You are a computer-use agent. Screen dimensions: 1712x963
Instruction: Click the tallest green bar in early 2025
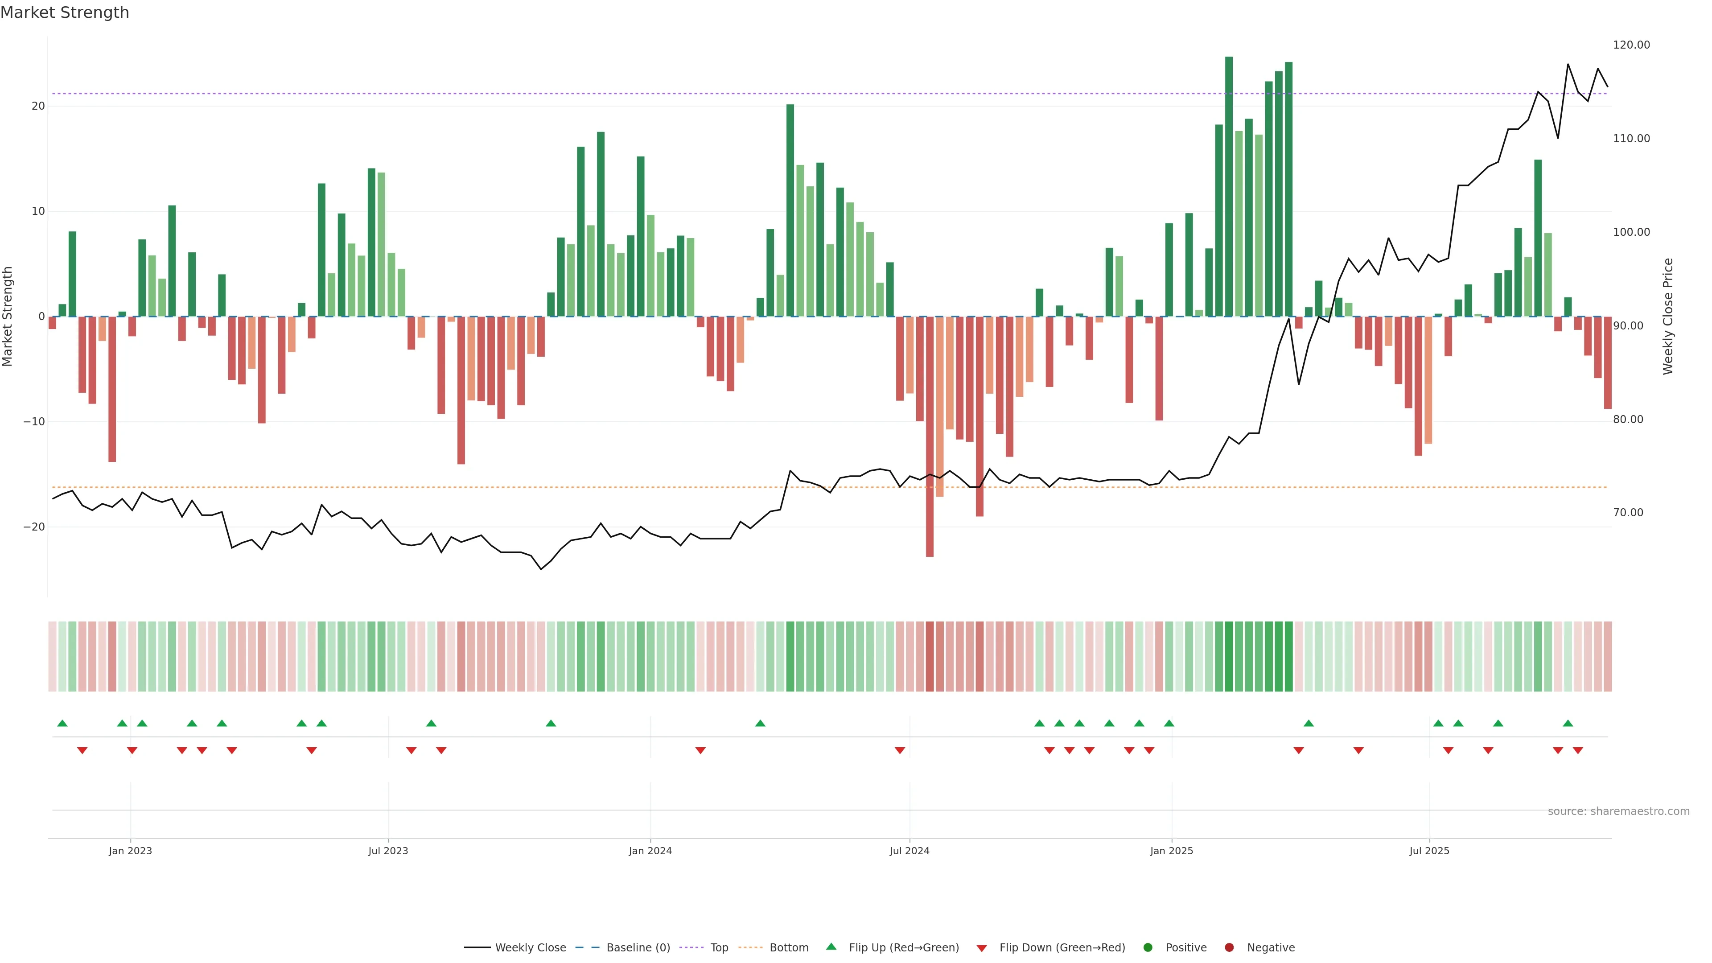tap(1229, 186)
